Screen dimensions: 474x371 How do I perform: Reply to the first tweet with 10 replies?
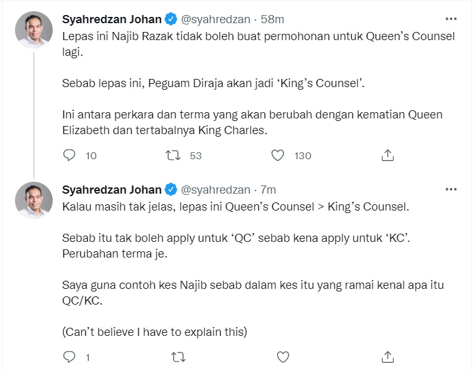pyautogui.click(x=69, y=155)
